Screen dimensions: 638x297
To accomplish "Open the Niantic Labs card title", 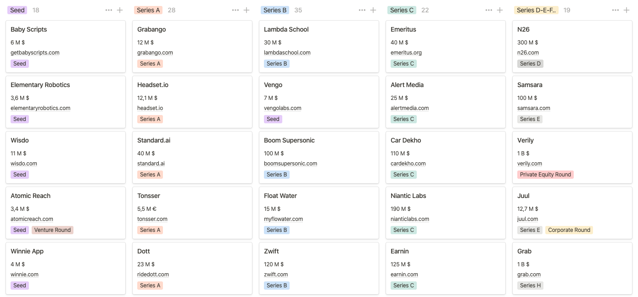I will point(409,196).
